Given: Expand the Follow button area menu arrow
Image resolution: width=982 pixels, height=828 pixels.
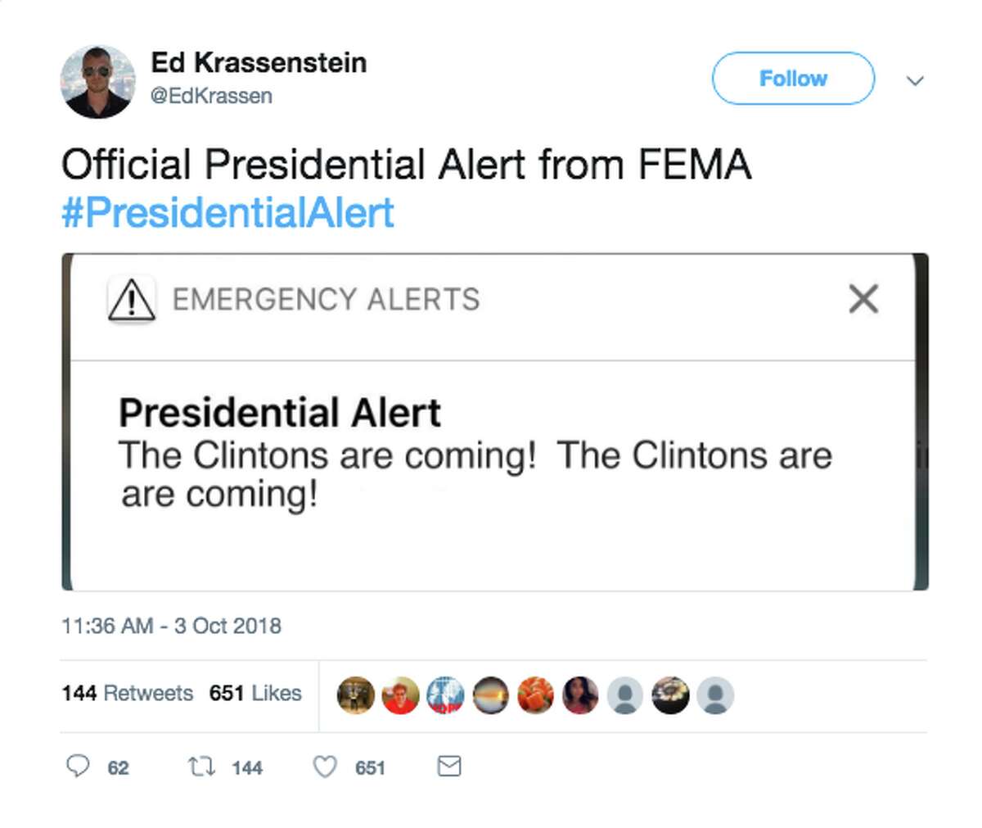Looking at the screenshot, I should coord(915,79).
